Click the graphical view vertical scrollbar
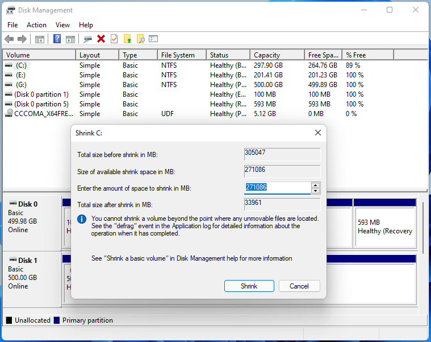This screenshot has height=342, width=431. [423, 227]
